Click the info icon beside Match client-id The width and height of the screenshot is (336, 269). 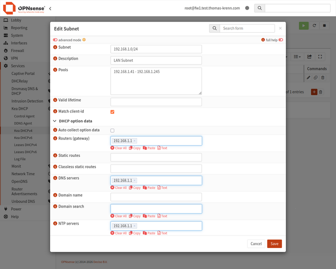(55, 112)
